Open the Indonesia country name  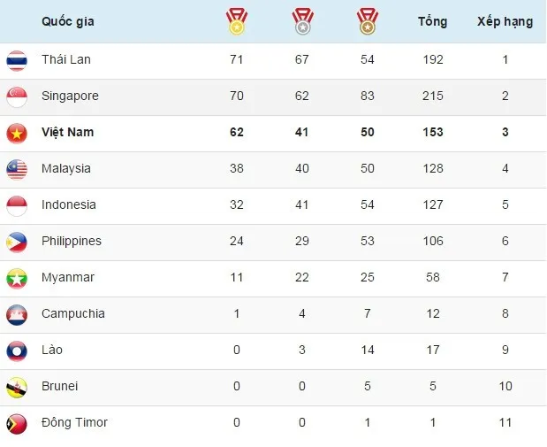tap(69, 204)
